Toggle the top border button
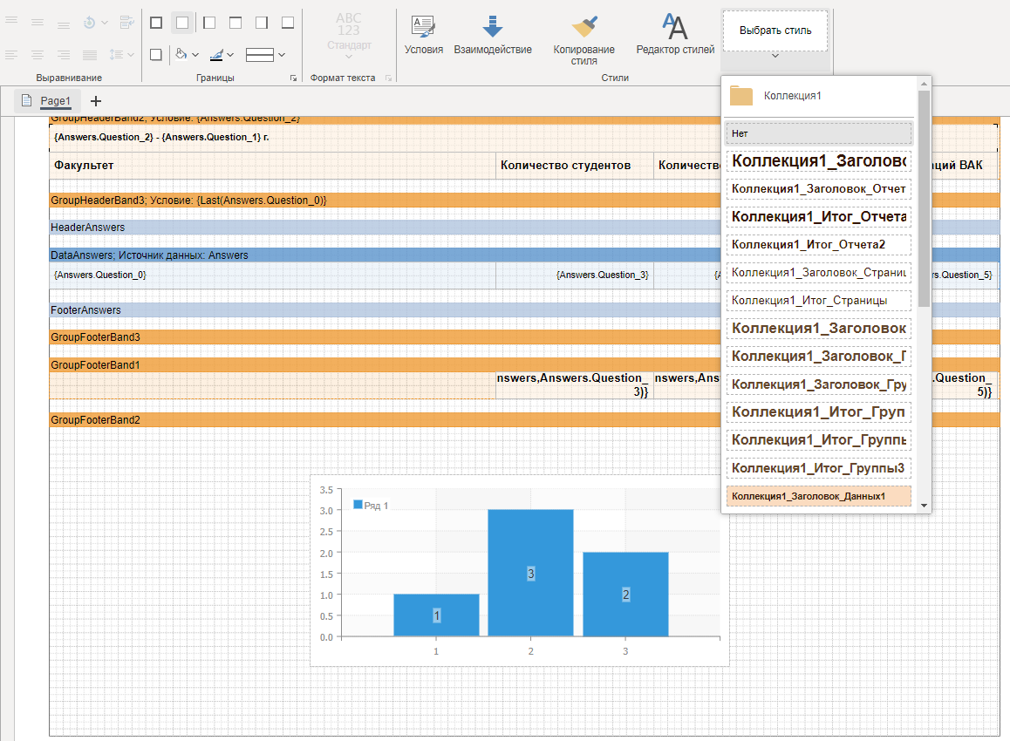This screenshot has width=1010, height=741. (x=235, y=23)
